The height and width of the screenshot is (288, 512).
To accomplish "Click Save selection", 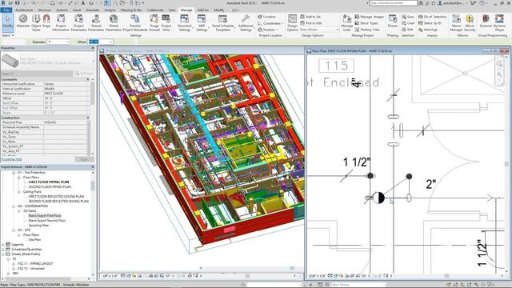I will 408,17.
